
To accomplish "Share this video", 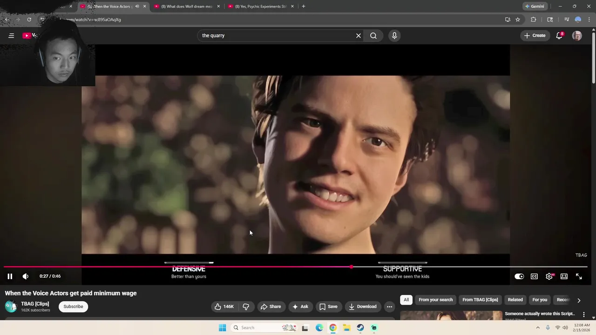I will [x=271, y=307].
